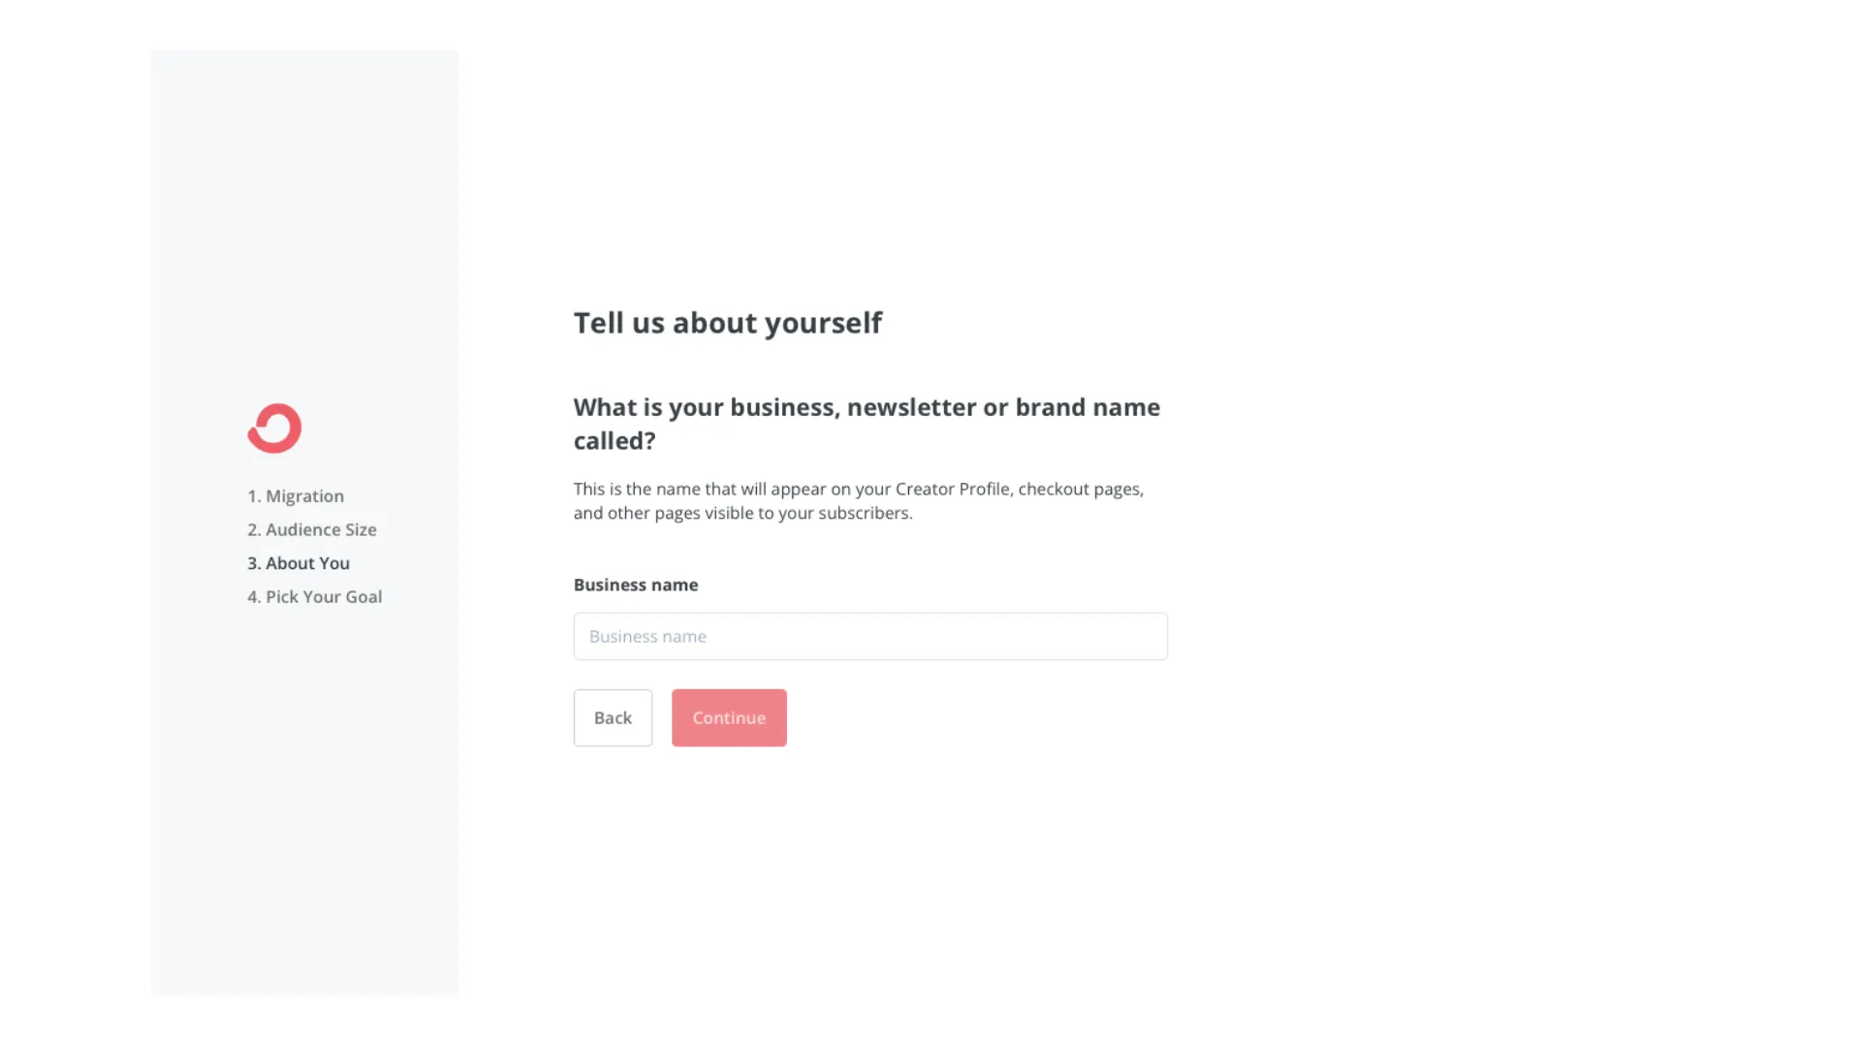Select the About You step
Image resolution: width=1861 pixels, height=1047 pixels.
click(x=298, y=563)
